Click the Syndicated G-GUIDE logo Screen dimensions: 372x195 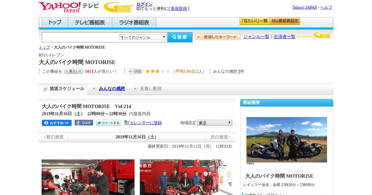coord(314,36)
